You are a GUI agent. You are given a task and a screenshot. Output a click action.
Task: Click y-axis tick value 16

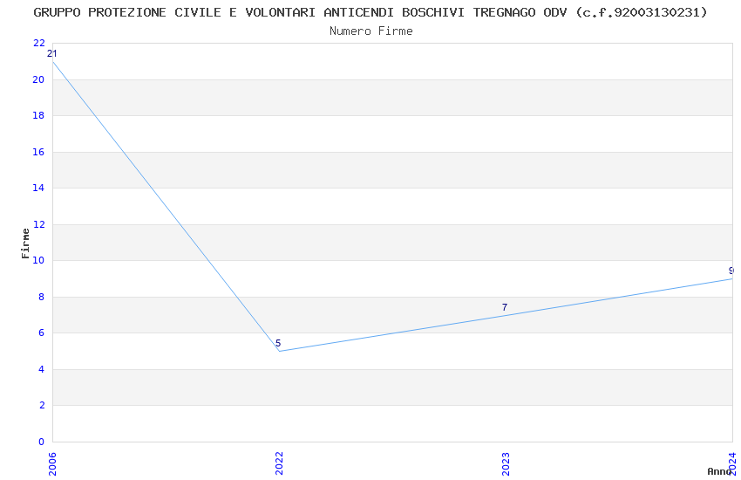click(x=38, y=152)
